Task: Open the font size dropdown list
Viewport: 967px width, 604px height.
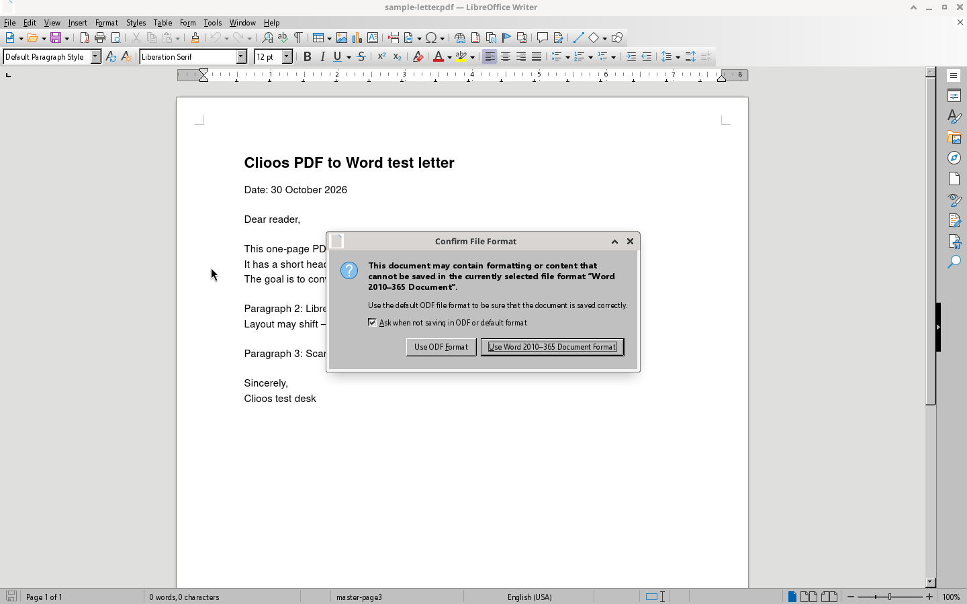Action: pyautogui.click(x=287, y=57)
